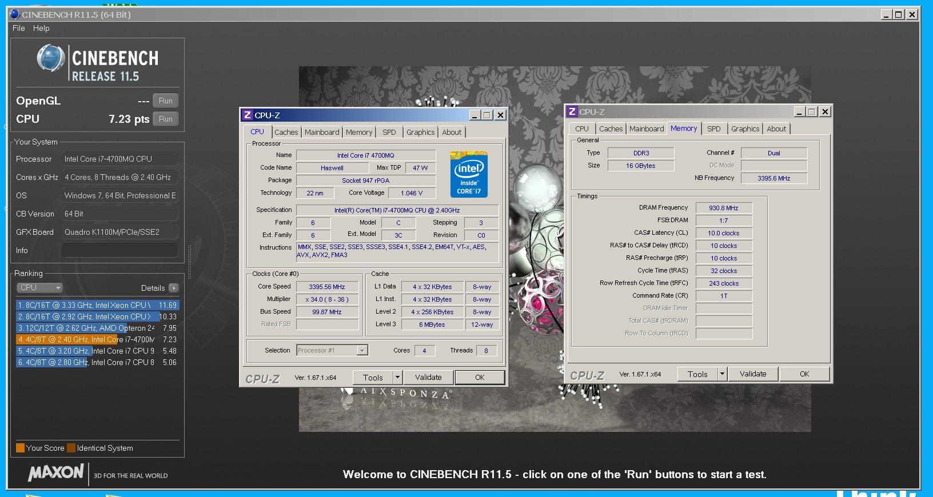Select ranking entry 4C/8T @ 2.80 GHz
Viewport: 933px width, 497px height.
pyautogui.click(x=97, y=362)
